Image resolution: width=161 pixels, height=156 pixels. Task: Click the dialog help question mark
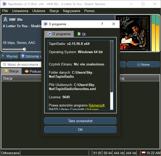[102, 24]
